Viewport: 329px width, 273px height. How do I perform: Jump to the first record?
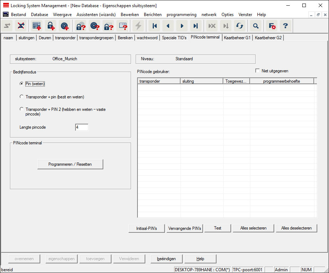tap(155, 26)
